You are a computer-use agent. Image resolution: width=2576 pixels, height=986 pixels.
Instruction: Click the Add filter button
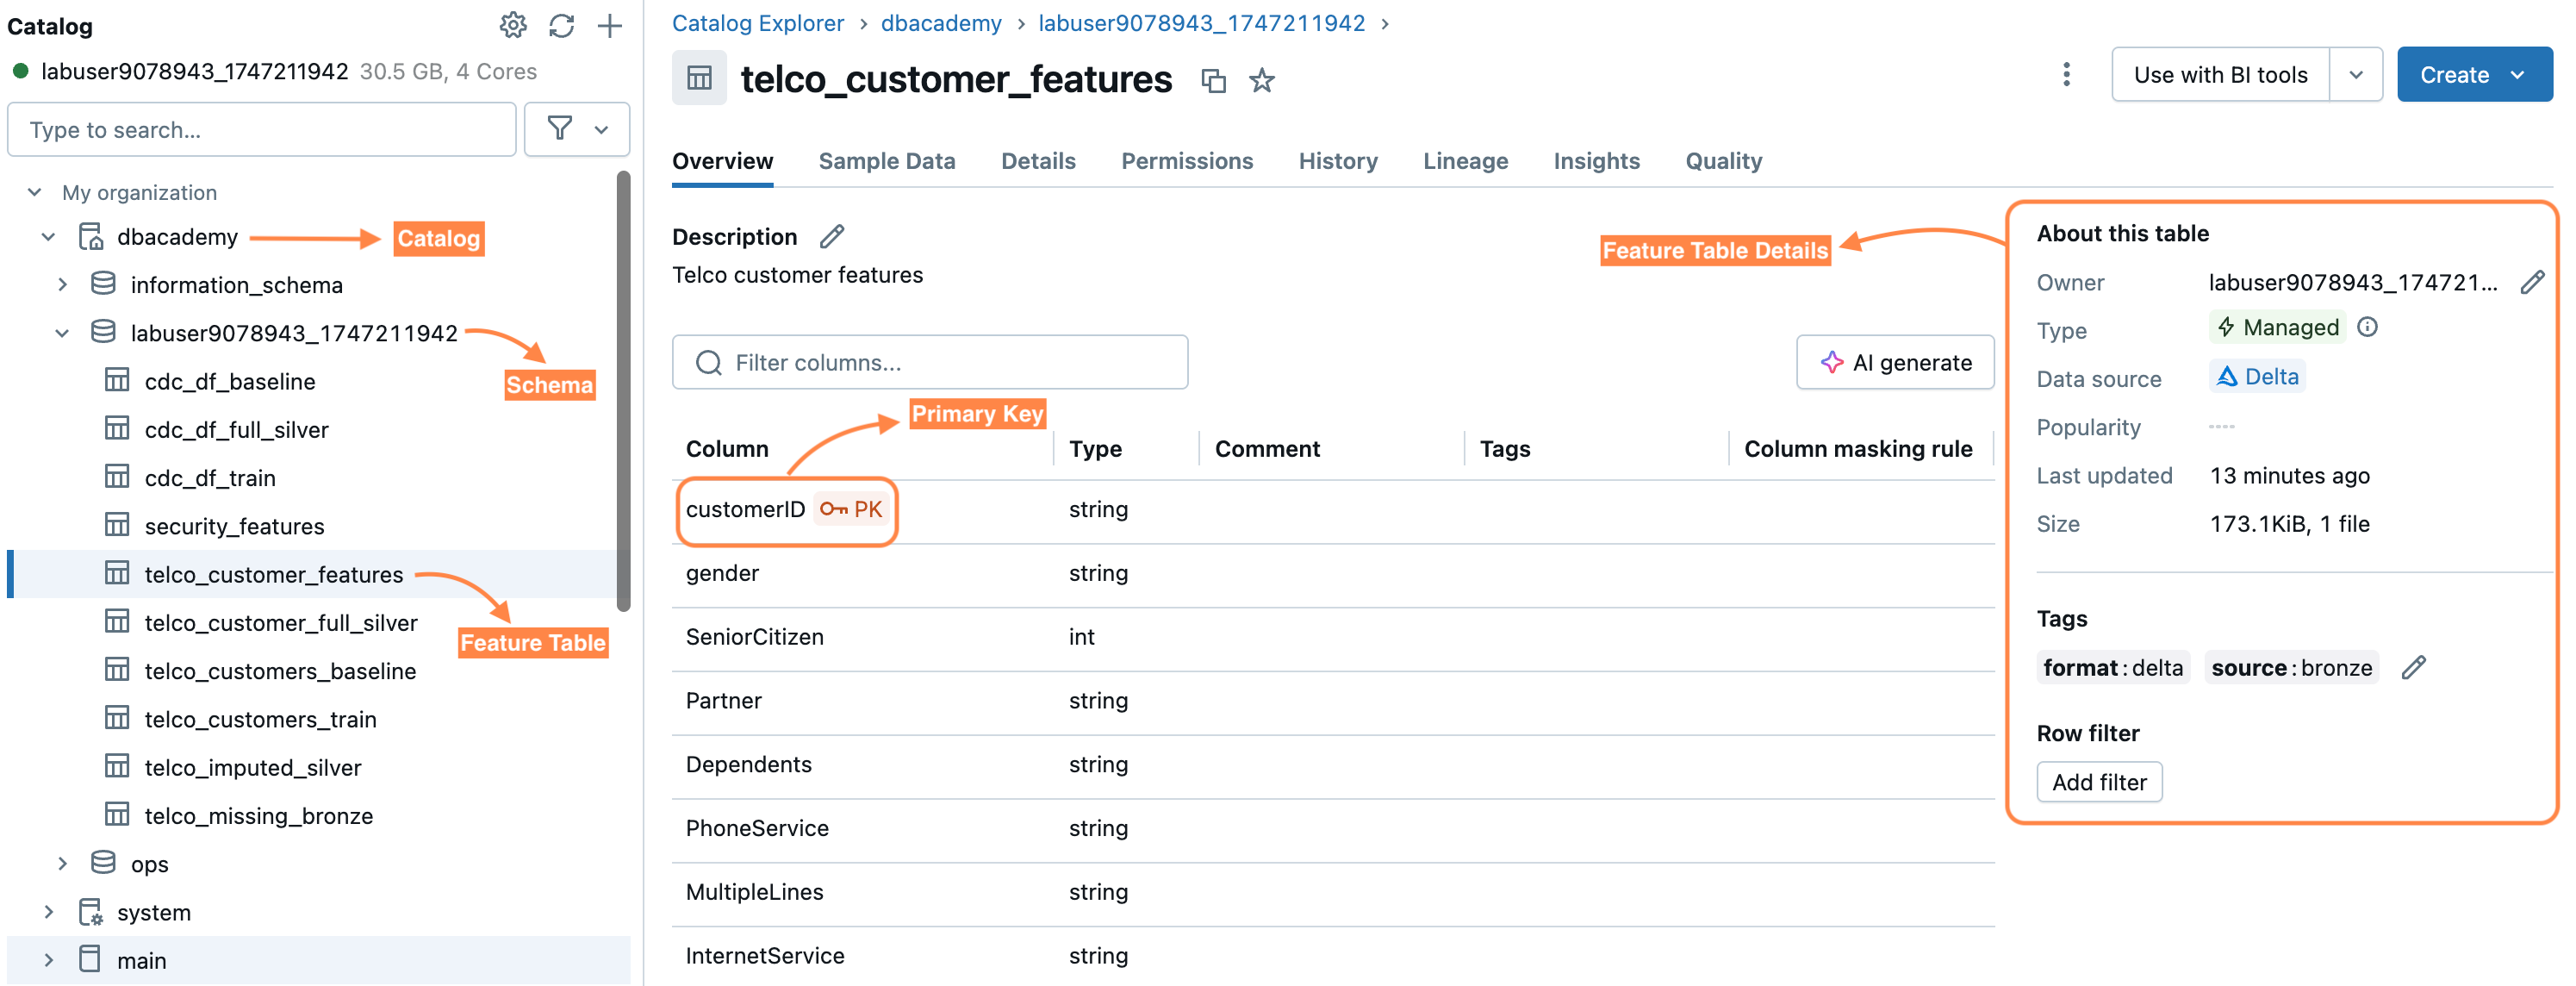coord(2098,782)
